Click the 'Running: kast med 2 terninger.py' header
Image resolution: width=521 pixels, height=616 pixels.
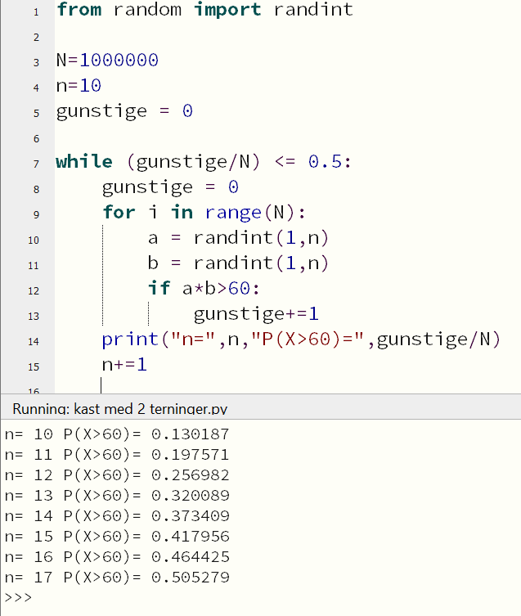click(x=120, y=409)
